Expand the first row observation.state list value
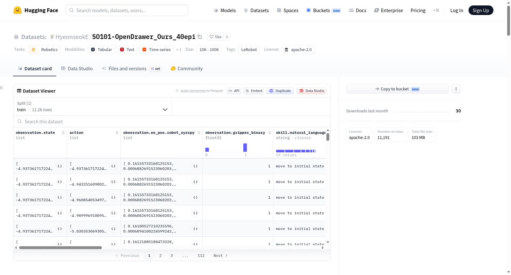Image resolution: width=511 pixels, height=275 pixels. [60, 166]
